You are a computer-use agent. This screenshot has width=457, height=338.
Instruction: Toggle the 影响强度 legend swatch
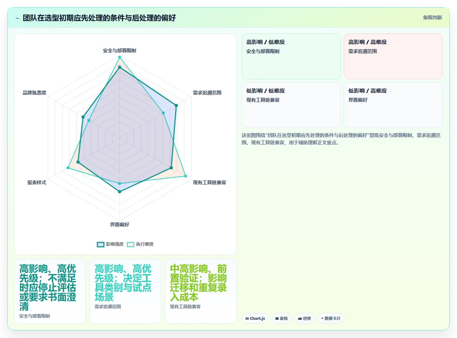(x=101, y=244)
